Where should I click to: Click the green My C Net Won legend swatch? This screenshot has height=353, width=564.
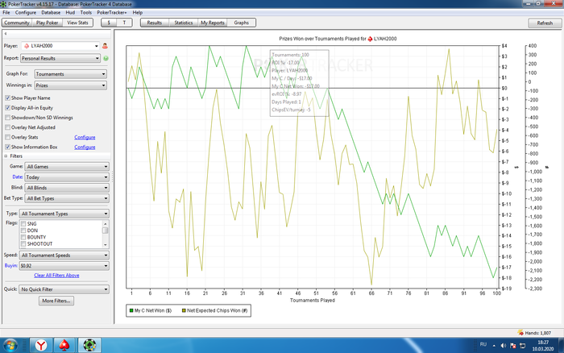[x=131, y=310]
